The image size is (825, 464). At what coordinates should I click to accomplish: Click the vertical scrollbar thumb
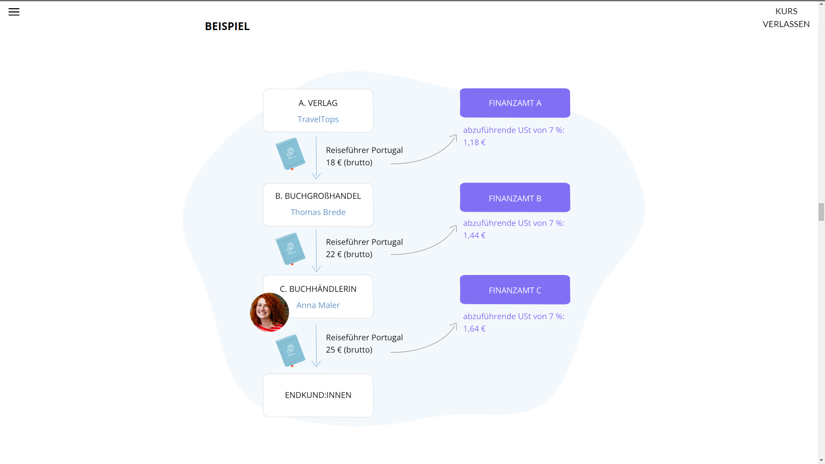[821, 212]
